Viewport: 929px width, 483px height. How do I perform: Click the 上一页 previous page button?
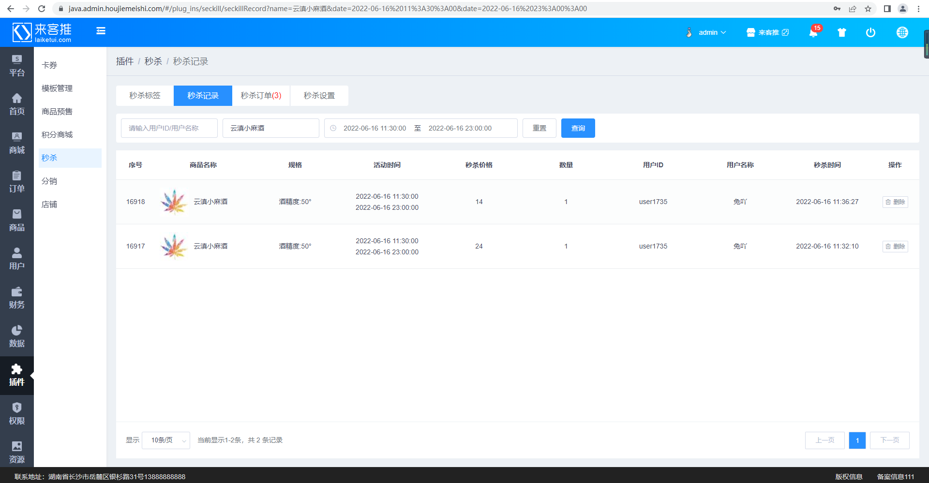coord(825,440)
